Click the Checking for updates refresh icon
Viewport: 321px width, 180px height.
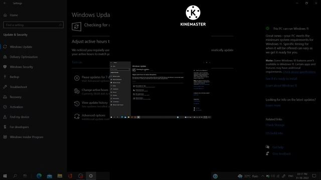[x=76, y=26]
